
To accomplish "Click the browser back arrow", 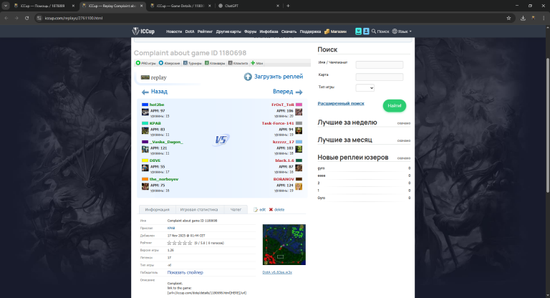I will click(x=6, y=18).
